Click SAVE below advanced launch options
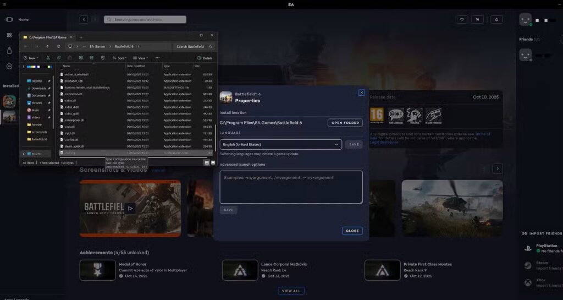563x300 pixels. [228, 210]
